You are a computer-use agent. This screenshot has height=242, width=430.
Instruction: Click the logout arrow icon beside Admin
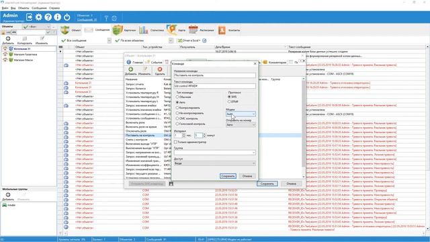click(x=29, y=17)
